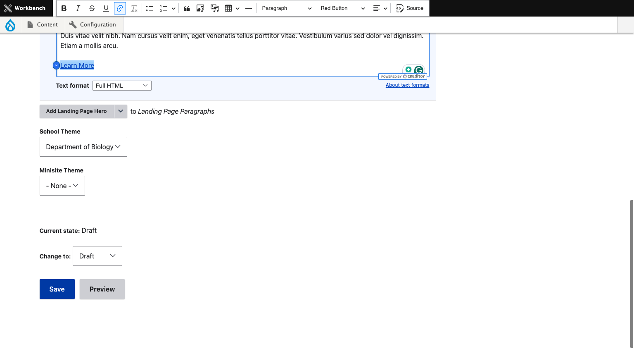Image resolution: width=634 pixels, height=349 pixels.
Task: Open the Configuration admin menu
Action: tap(93, 24)
